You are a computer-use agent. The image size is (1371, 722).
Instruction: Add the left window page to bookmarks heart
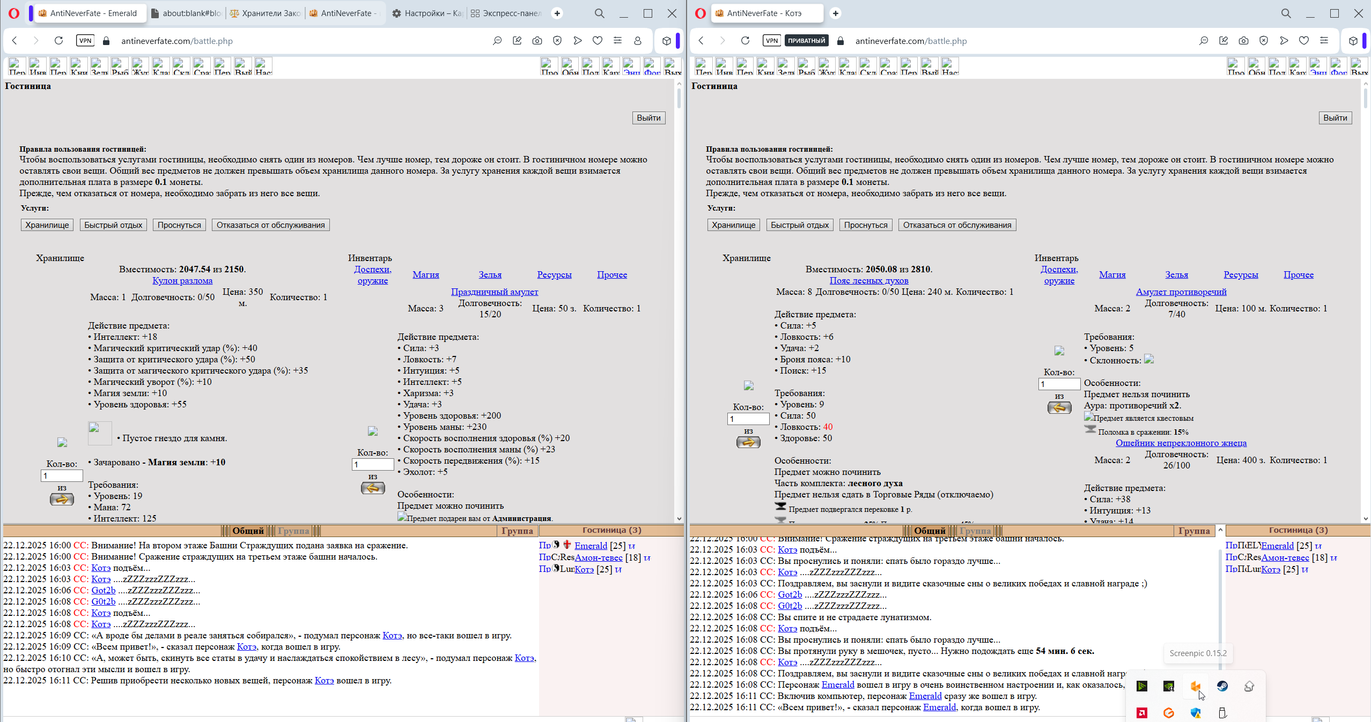pos(598,41)
